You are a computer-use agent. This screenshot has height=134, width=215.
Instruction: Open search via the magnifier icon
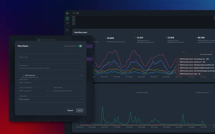tap(74, 13)
